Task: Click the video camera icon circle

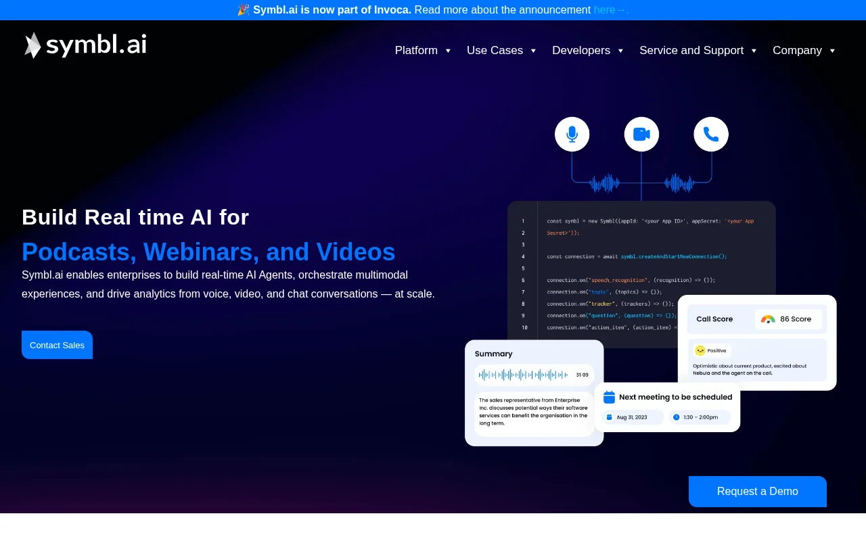Action: pyautogui.click(x=641, y=134)
